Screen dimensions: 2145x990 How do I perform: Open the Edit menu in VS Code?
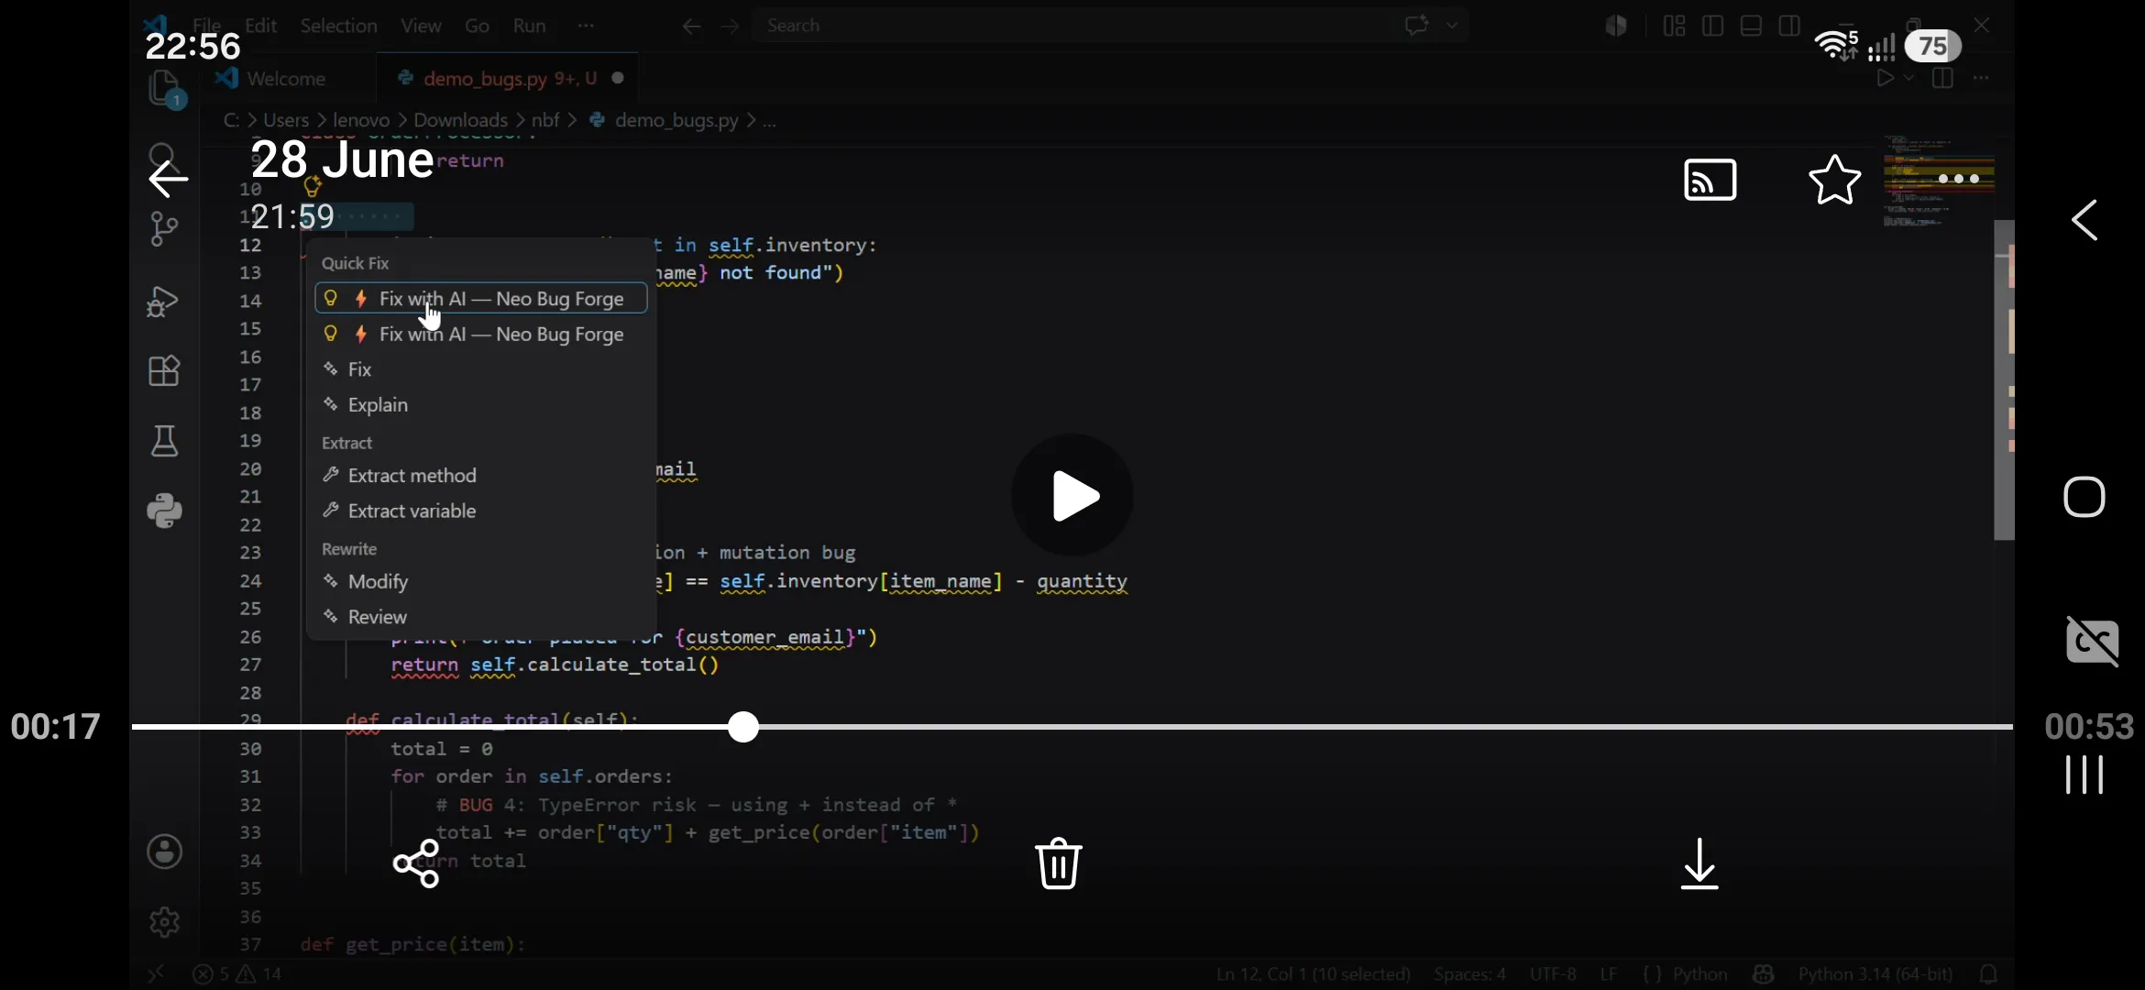(x=261, y=26)
